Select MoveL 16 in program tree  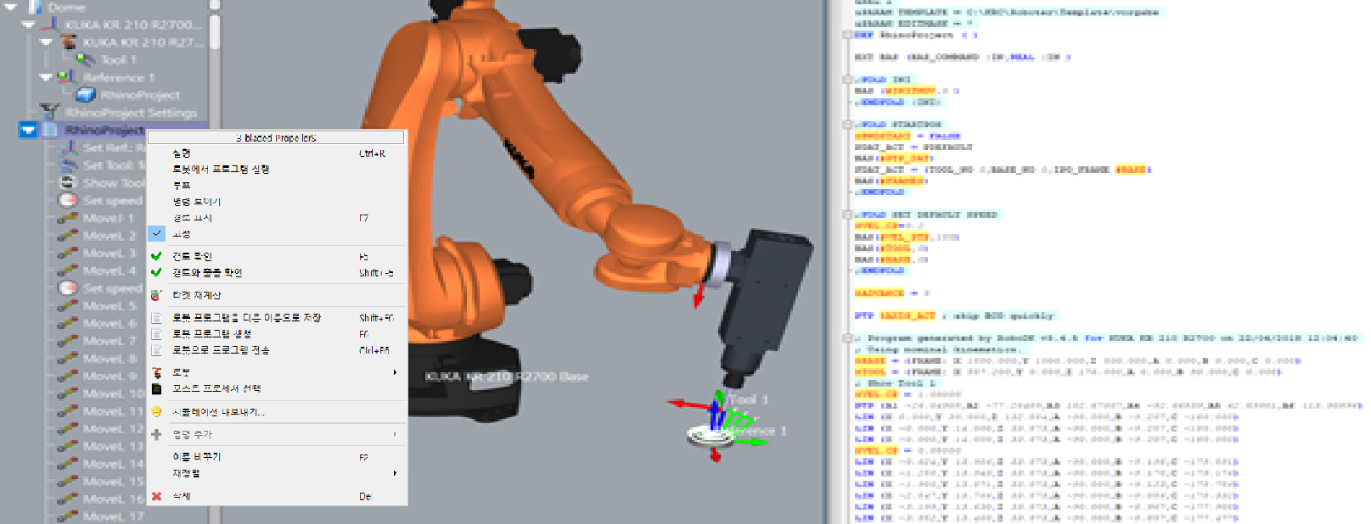(x=114, y=499)
